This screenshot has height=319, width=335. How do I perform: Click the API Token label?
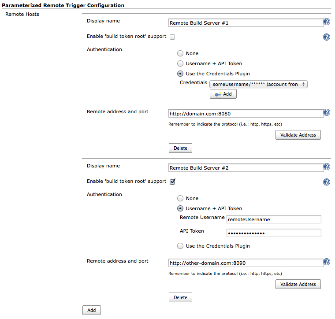(192, 231)
